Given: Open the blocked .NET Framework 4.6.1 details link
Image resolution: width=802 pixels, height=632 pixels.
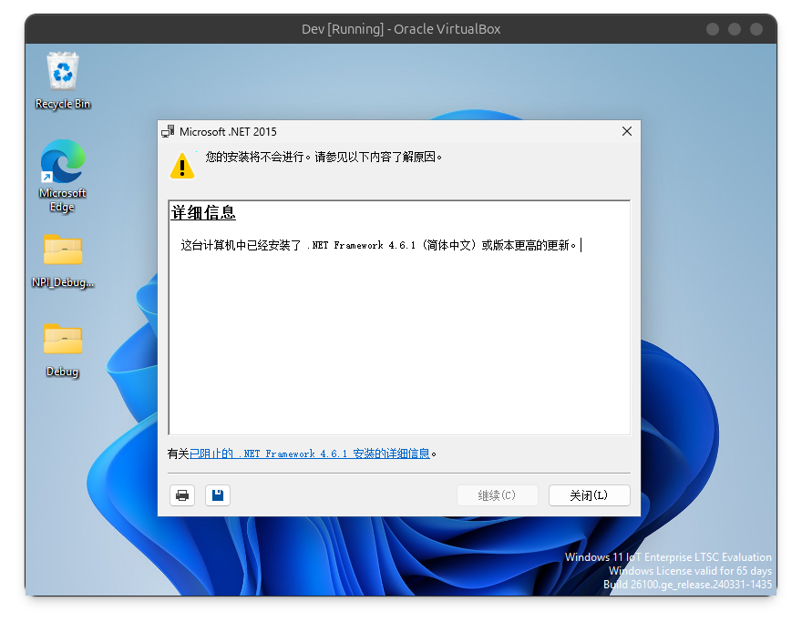Looking at the screenshot, I should pos(310,454).
